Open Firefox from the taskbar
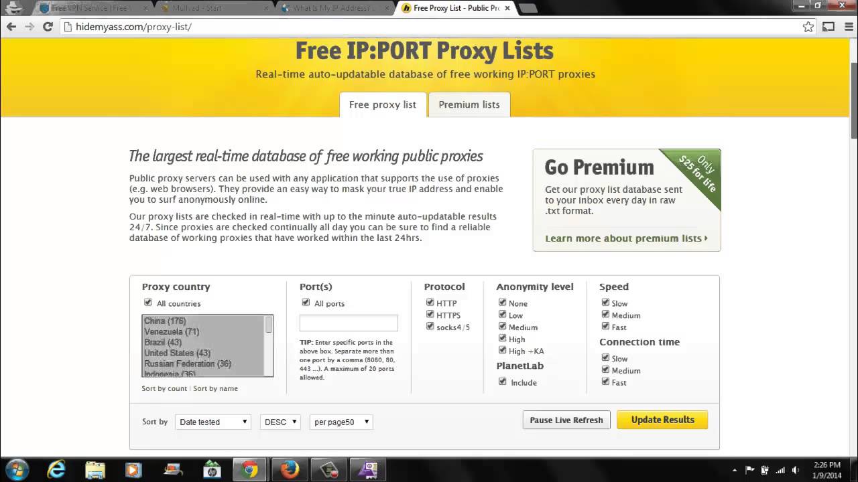Screen dimensions: 858x482 pos(290,469)
